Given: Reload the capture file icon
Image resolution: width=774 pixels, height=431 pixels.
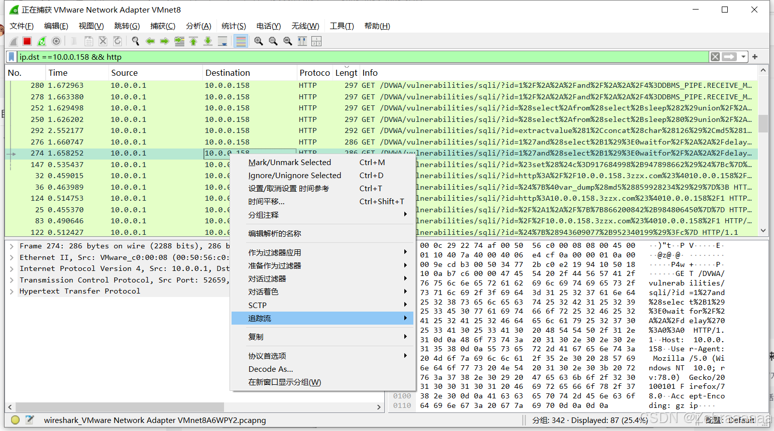Looking at the screenshot, I should coord(118,41).
